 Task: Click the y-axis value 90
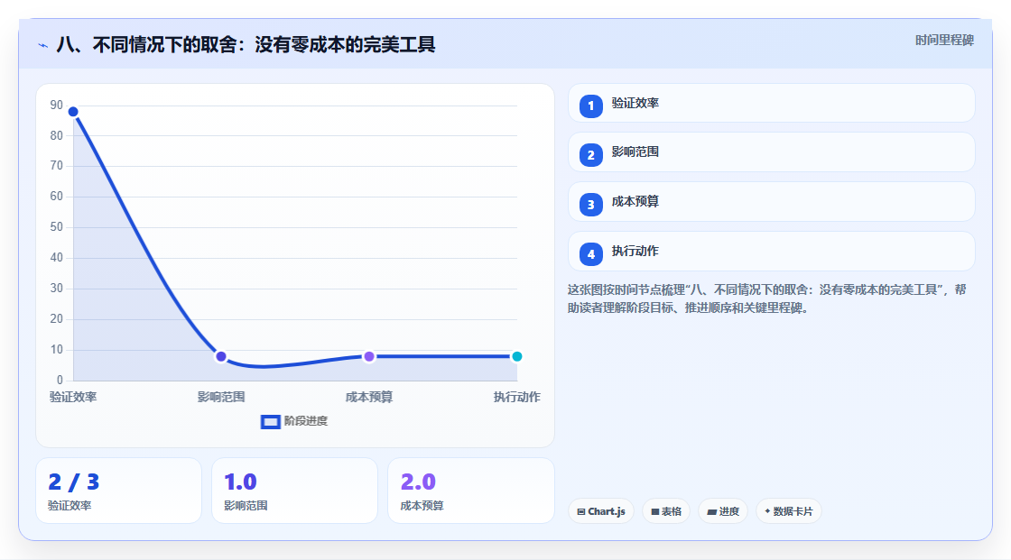57,105
